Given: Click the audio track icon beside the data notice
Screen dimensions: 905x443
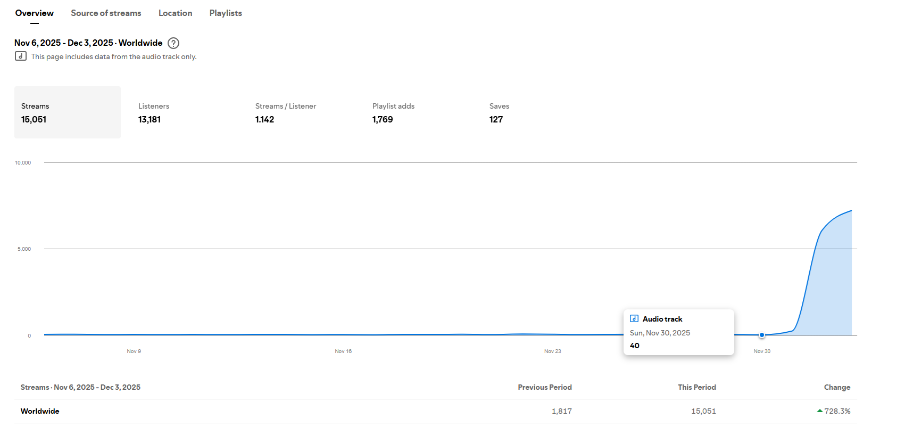Looking at the screenshot, I should [21, 56].
